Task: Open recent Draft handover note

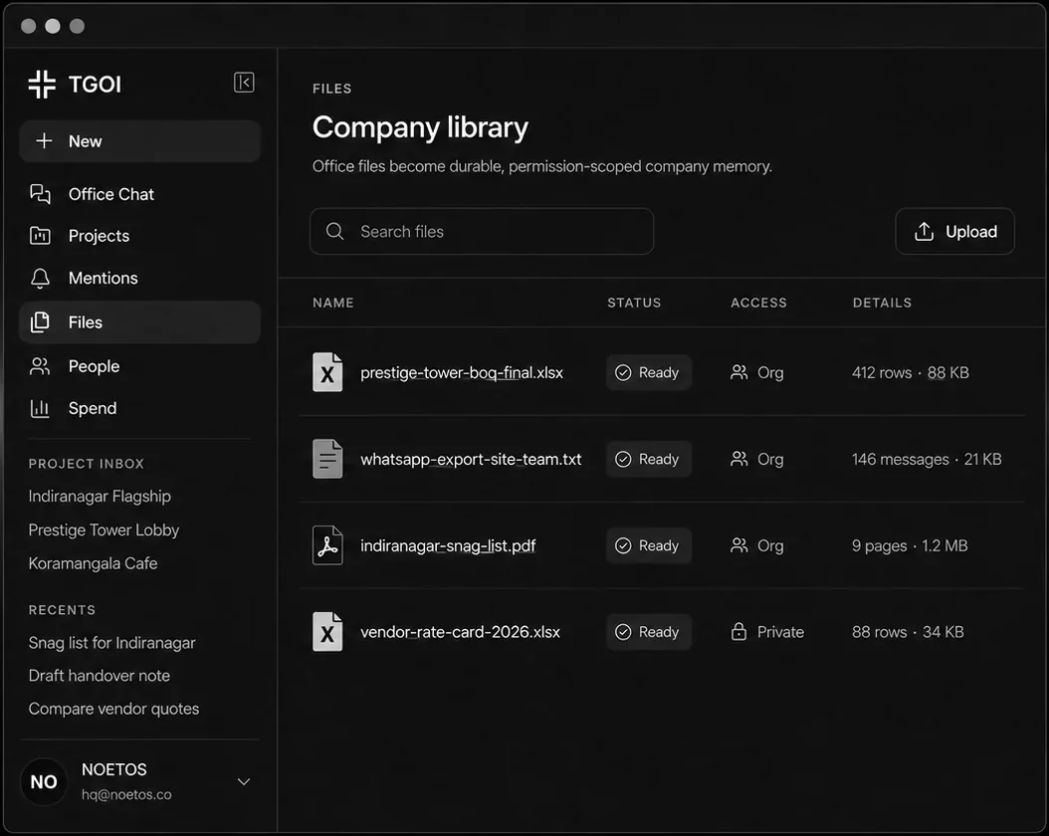Action: pos(99,676)
